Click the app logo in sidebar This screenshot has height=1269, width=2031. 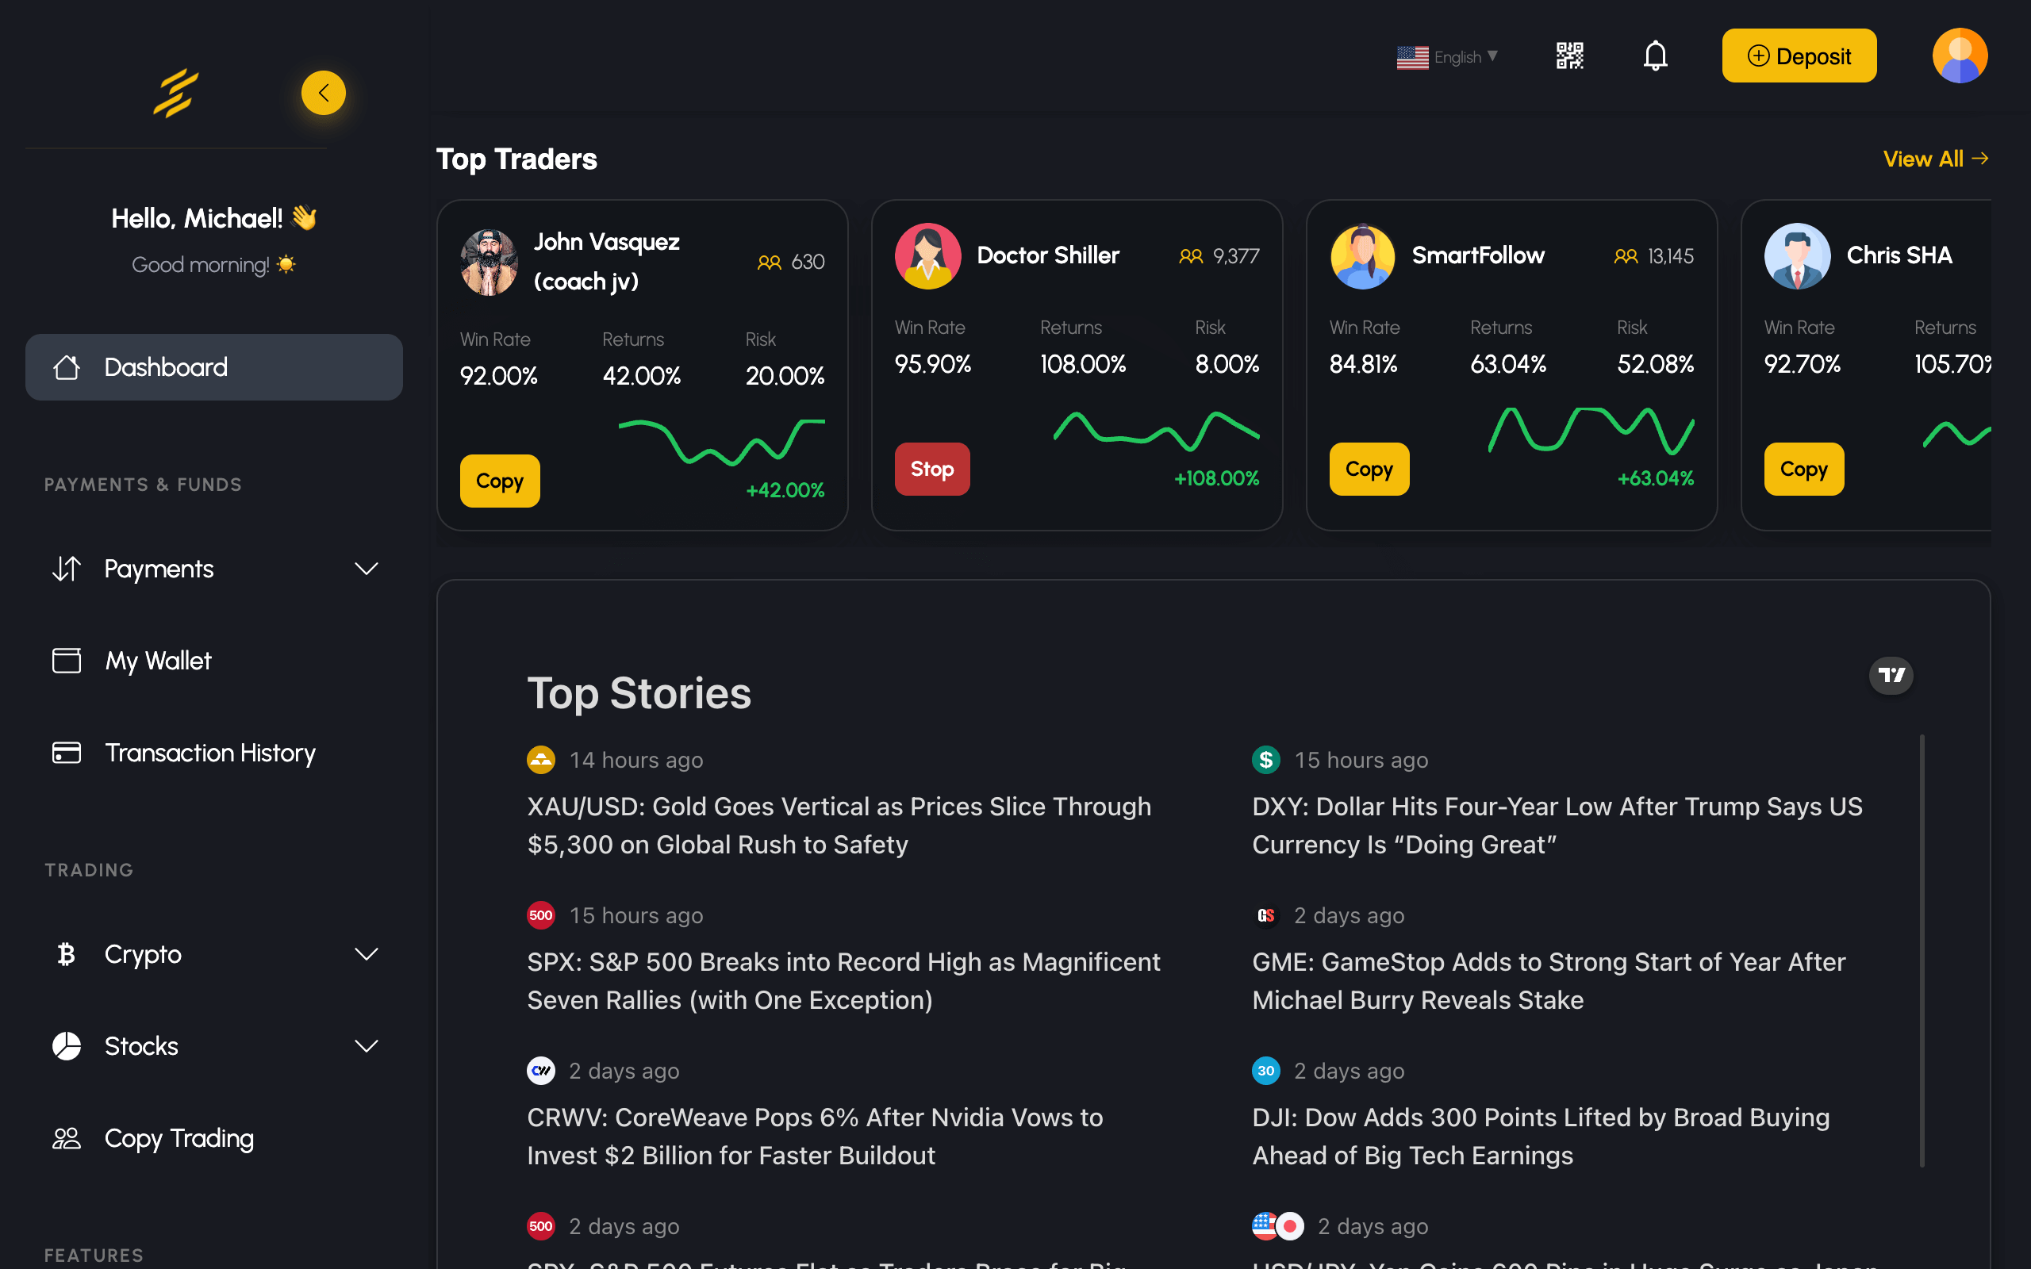175,92
